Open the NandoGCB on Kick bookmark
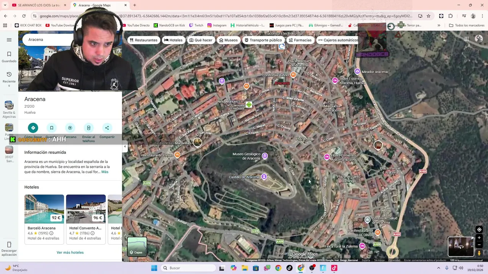This screenshot has height=274, width=488. point(170,25)
